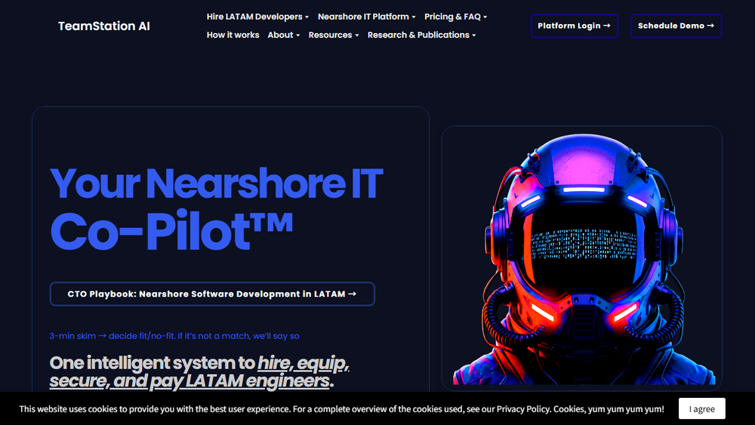Expand the Hire LATAM Developers menu

(257, 17)
